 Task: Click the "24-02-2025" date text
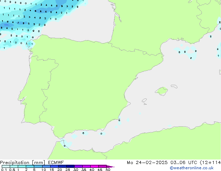[152, 163]
